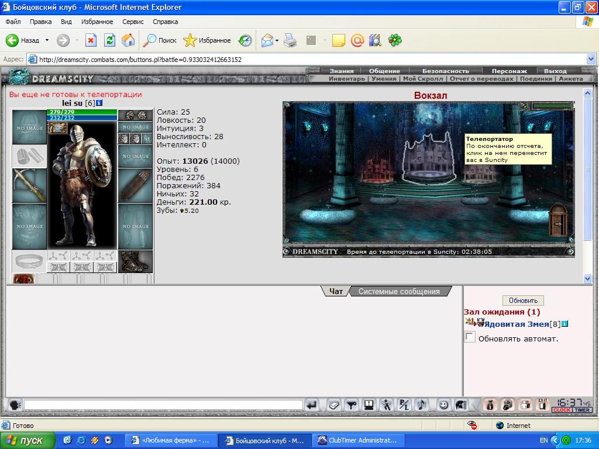The width and height of the screenshot is (599, 449).
Task: Refresh the page with IE Refresh icon
Action: [109, 40]
